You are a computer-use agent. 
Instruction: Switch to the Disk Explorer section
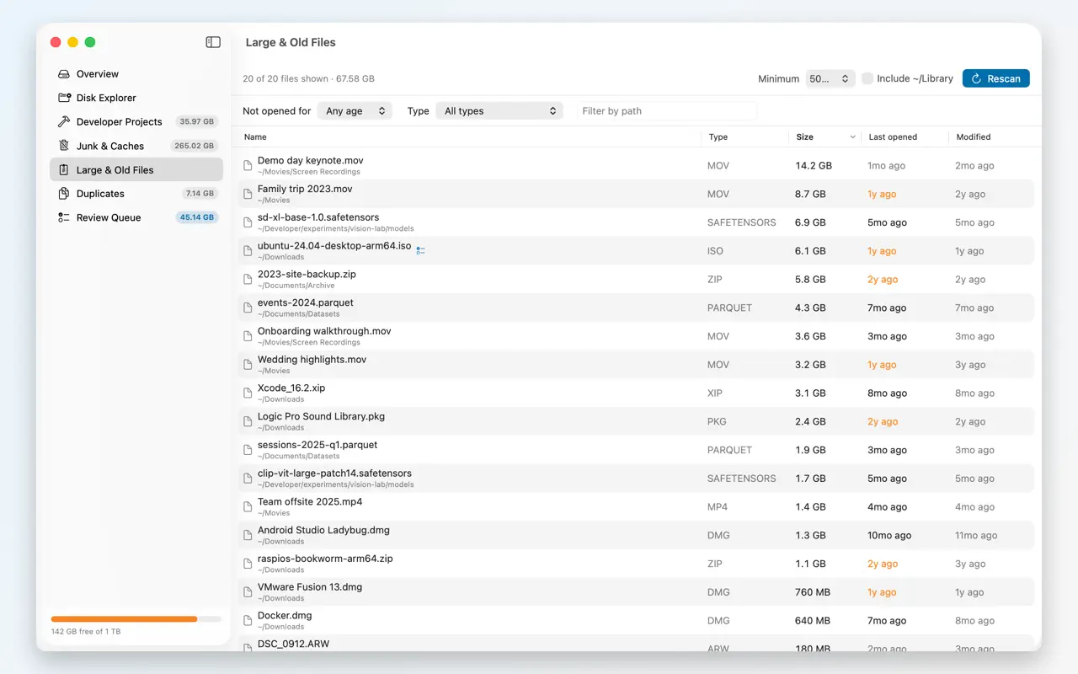pyautogui.click(x=136, y=98)
